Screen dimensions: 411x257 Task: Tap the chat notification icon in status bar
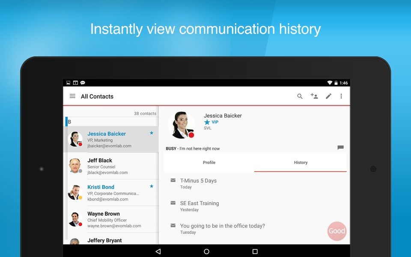83,83
